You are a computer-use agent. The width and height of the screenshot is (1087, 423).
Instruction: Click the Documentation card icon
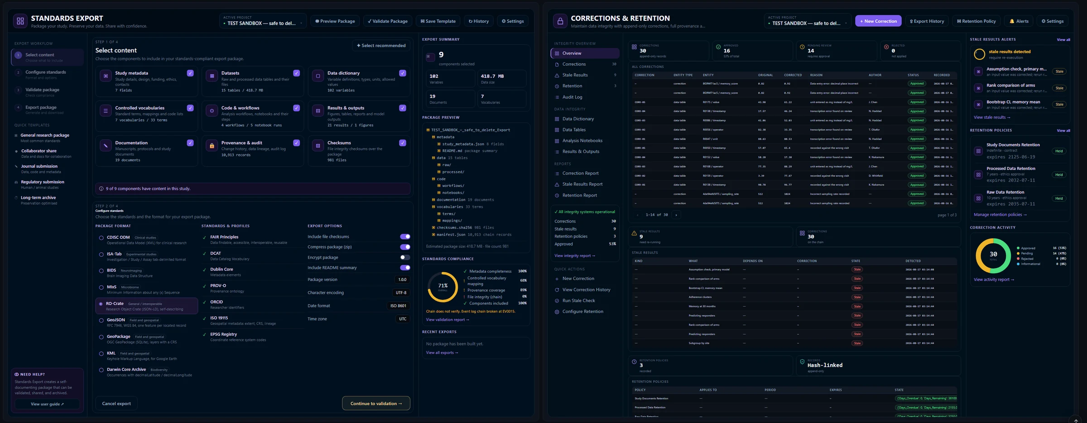(106, 145)
